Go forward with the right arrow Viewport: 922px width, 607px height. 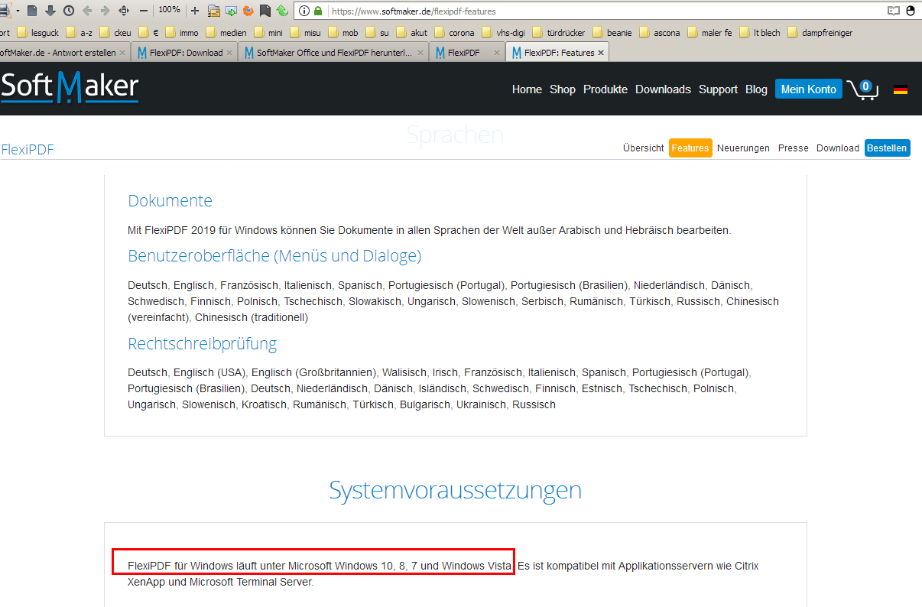click(106, 11)
